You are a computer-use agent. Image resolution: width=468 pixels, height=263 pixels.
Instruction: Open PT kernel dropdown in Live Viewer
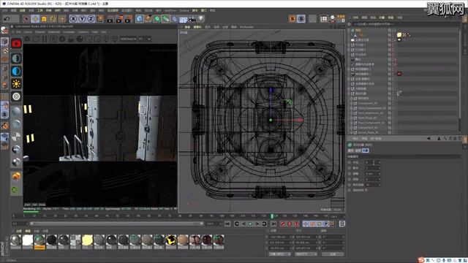click(x=145, y=39)
